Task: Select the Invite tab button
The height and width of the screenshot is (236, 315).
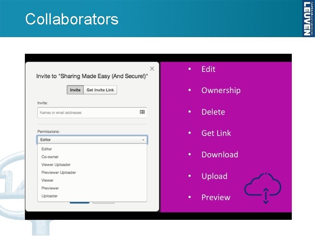Action: point(75,90)
